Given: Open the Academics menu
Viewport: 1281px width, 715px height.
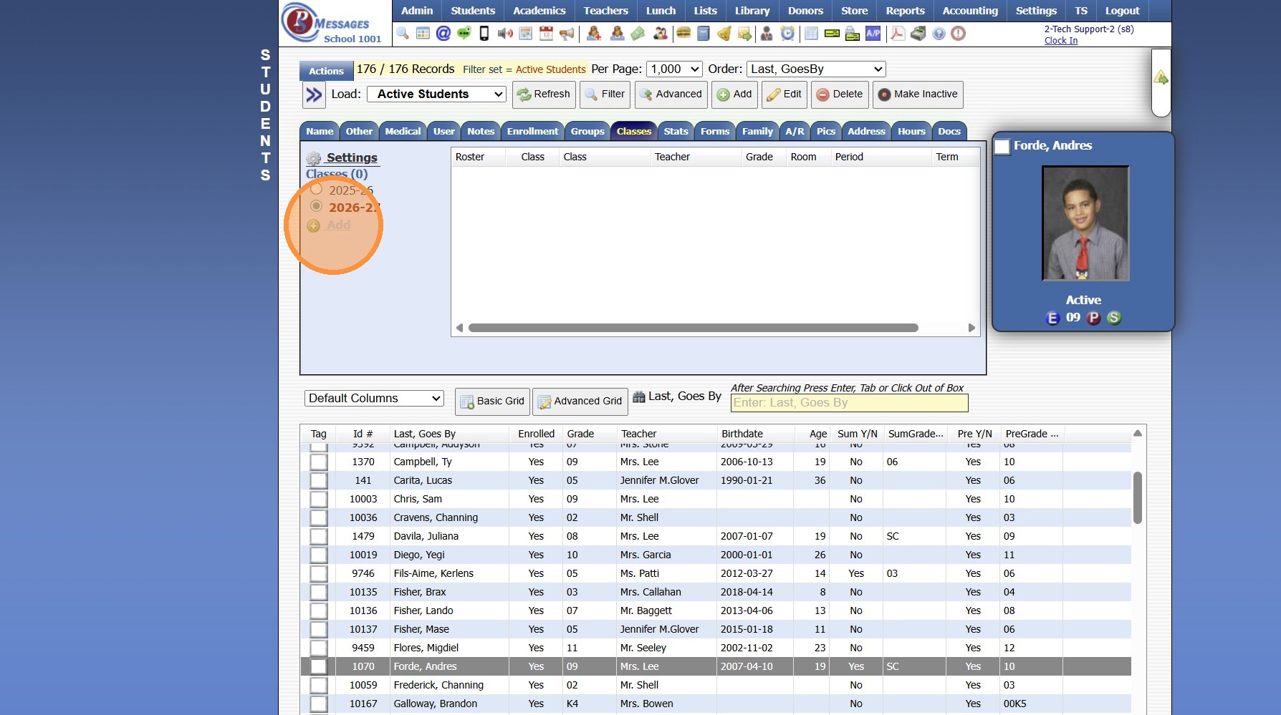Looking at the screenshot, I should (x=539, y=11).
